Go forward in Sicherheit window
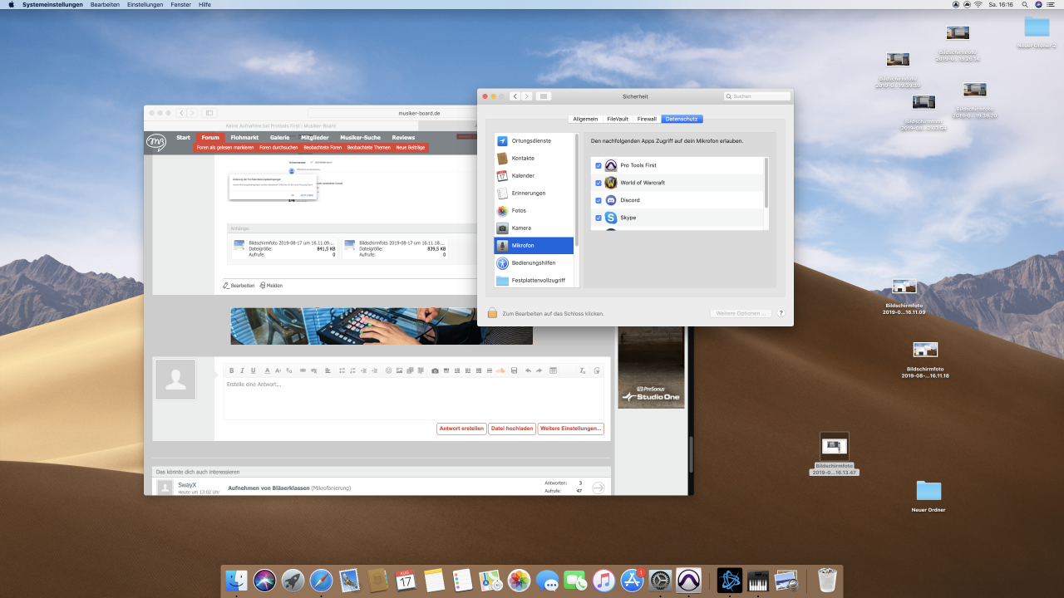Viewport: 1064px width, 598px height. [x=527, y=96]
